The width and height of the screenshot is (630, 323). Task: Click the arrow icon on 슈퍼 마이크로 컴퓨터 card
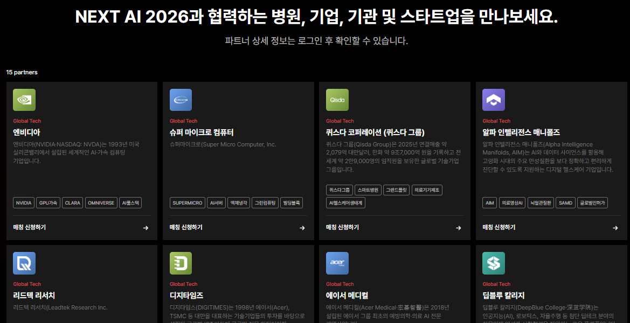coord(302,228)
